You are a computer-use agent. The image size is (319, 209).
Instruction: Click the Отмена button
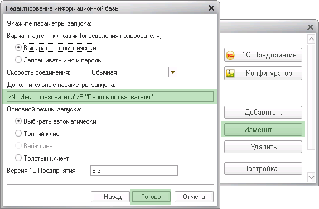click(x=194, y=197)
